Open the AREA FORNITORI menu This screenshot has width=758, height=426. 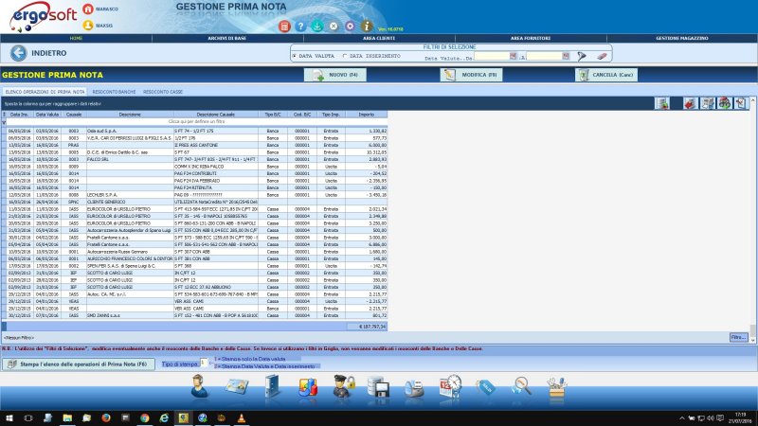[531, 38]
